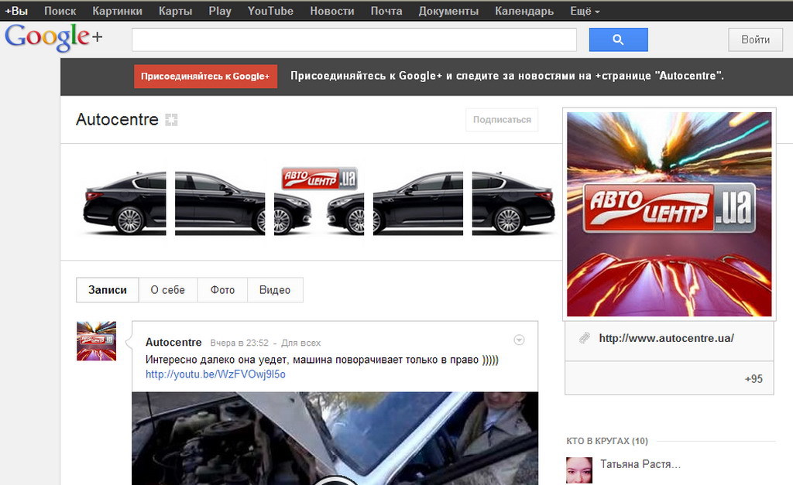Click the Автоцентр.ua logo in cover banner
This screenshot has height=485, width=793.
(x=319, y=179)
